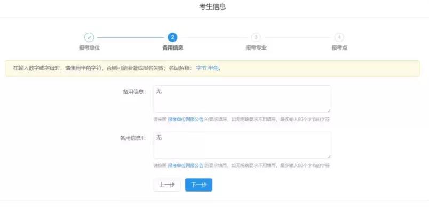
Task: Click the step 2 blue circle
Action: (172, 37)
